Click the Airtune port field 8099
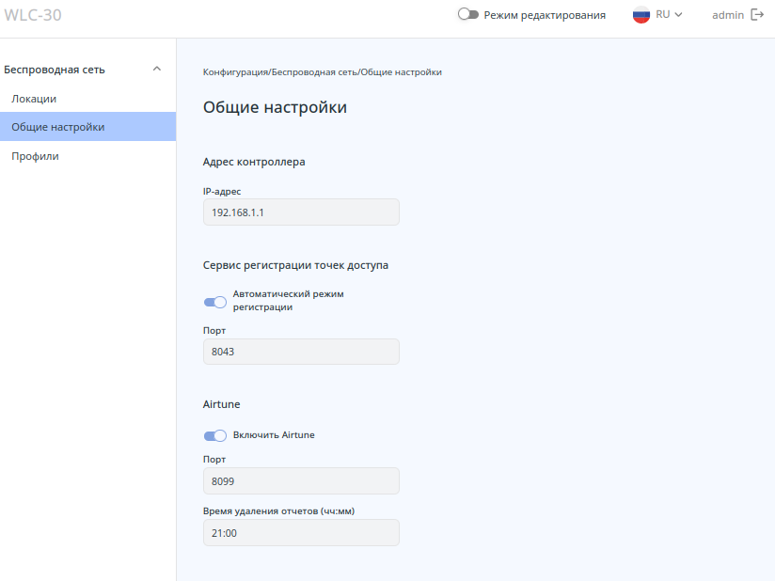 [301, 481]
